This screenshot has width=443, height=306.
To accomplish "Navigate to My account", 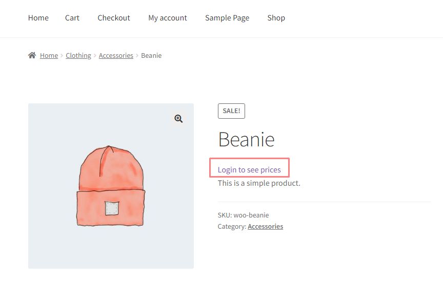I will [168, 18].
